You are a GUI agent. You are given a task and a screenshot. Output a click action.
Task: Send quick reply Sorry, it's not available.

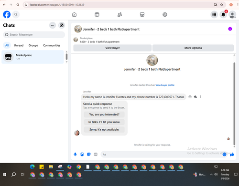pos(104,130)
